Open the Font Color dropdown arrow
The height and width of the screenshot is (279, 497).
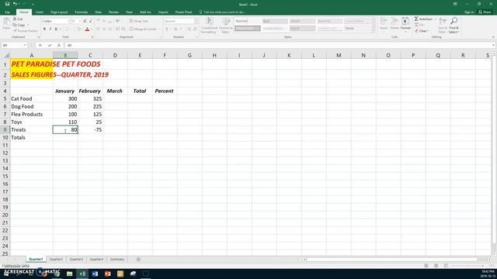(92, 29)
